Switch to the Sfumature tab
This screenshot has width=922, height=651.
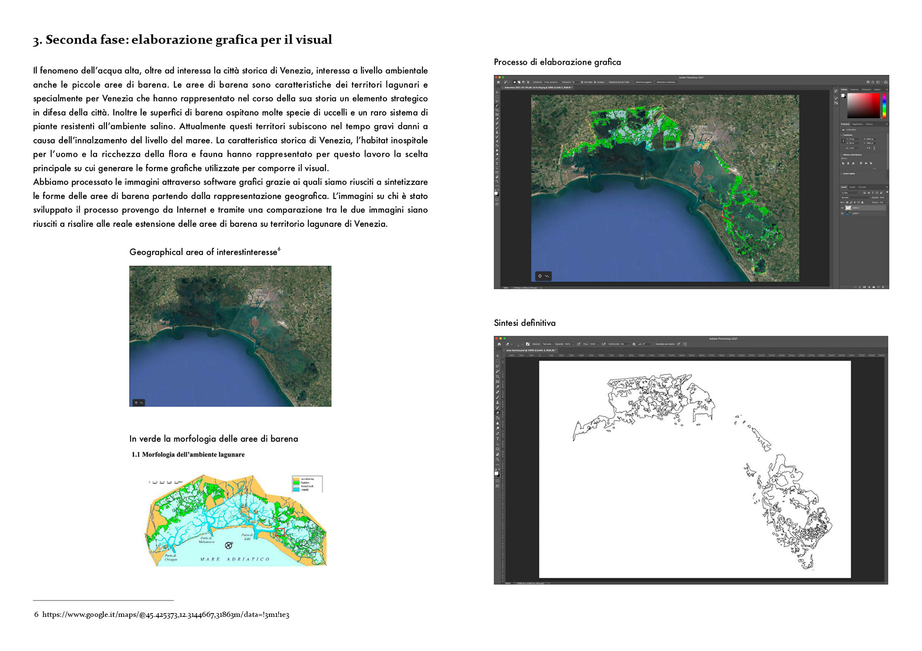click(x=866, y=89)
